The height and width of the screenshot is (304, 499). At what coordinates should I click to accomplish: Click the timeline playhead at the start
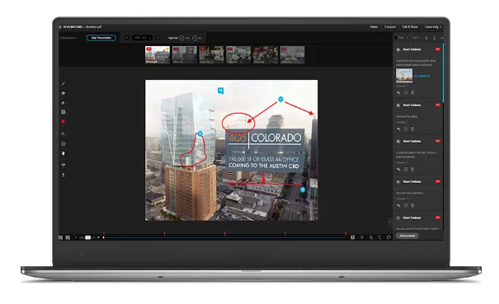(103, 237)
